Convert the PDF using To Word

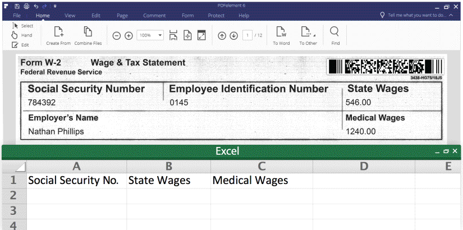pyautogui.click(x=281, y=32)
